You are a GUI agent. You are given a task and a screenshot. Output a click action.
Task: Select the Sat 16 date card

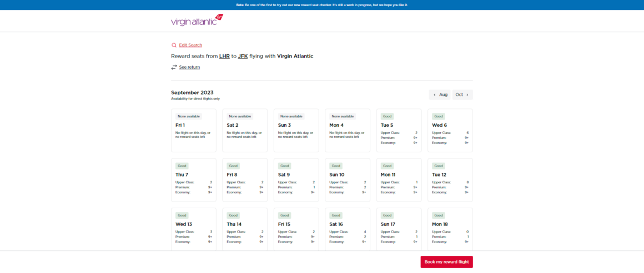point(348,230)
